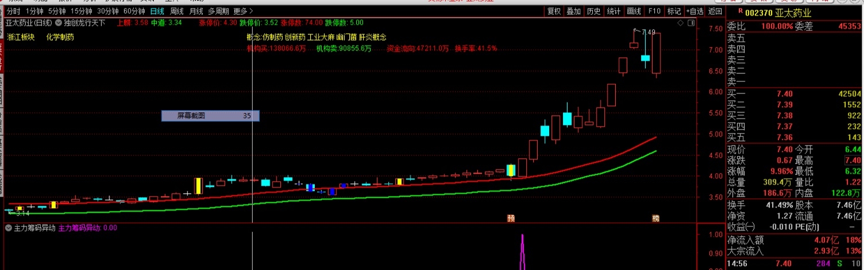
Task: Click the 标记 mark button
Action: click(x=674, y=11)
